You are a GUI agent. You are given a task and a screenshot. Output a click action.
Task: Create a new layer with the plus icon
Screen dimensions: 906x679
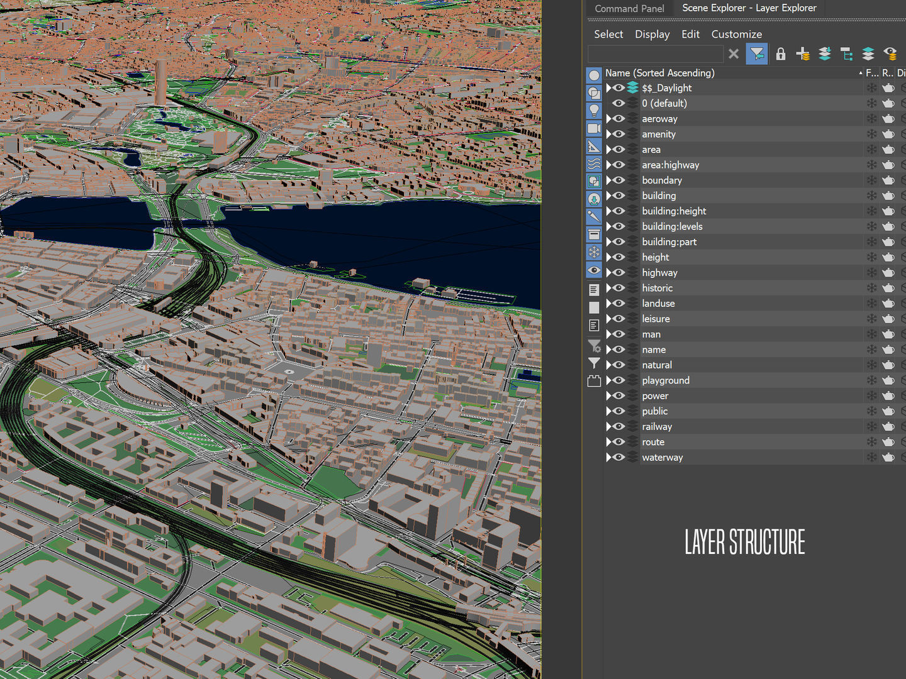coord(803,54)
